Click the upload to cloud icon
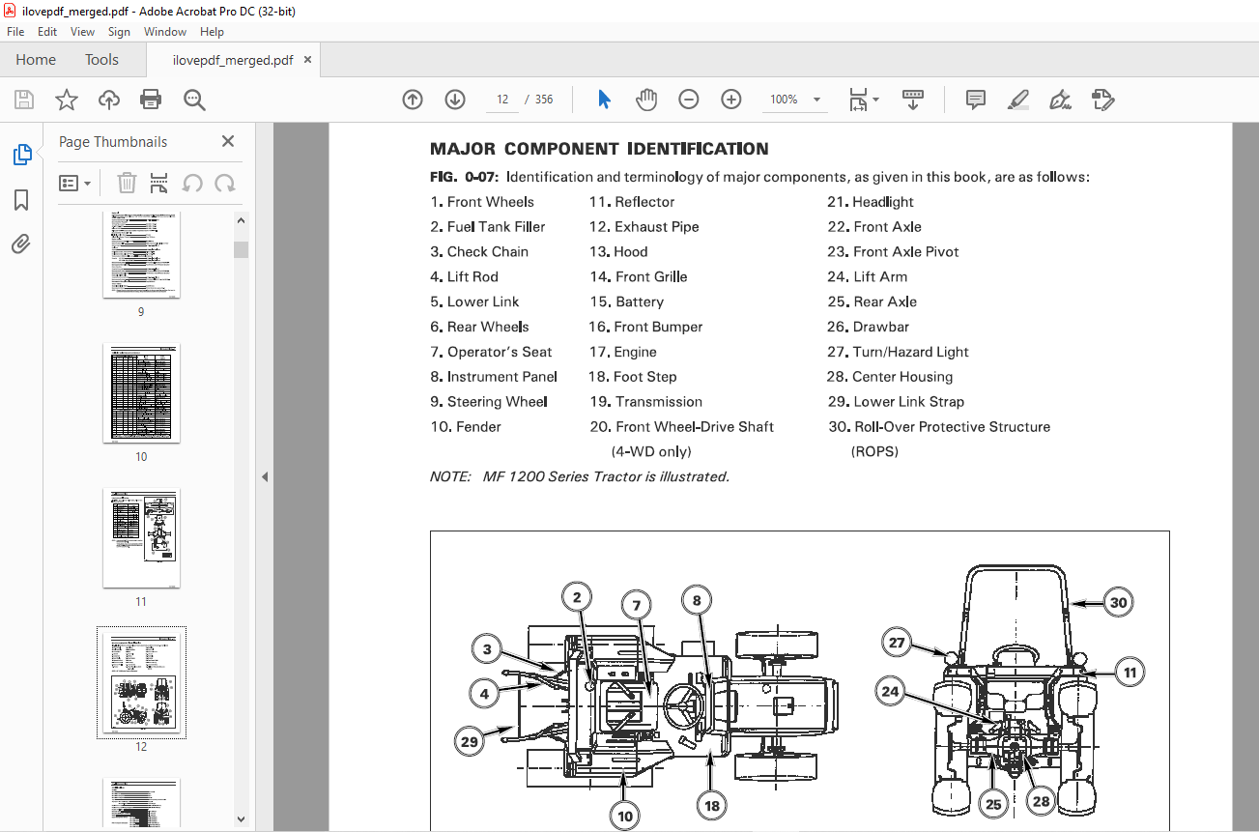Screen dimensions: 1259x832 coord(109,100)
